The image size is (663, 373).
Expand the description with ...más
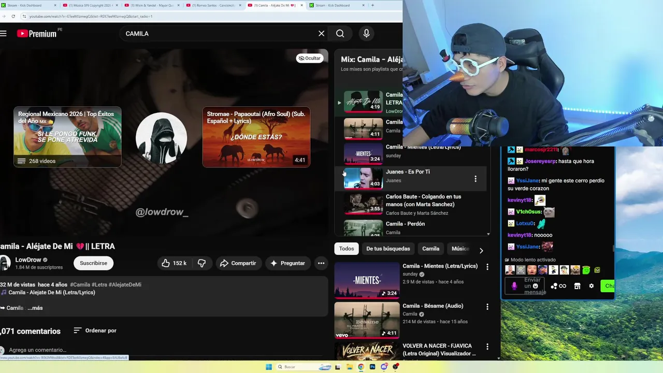[x=35, y=308]
